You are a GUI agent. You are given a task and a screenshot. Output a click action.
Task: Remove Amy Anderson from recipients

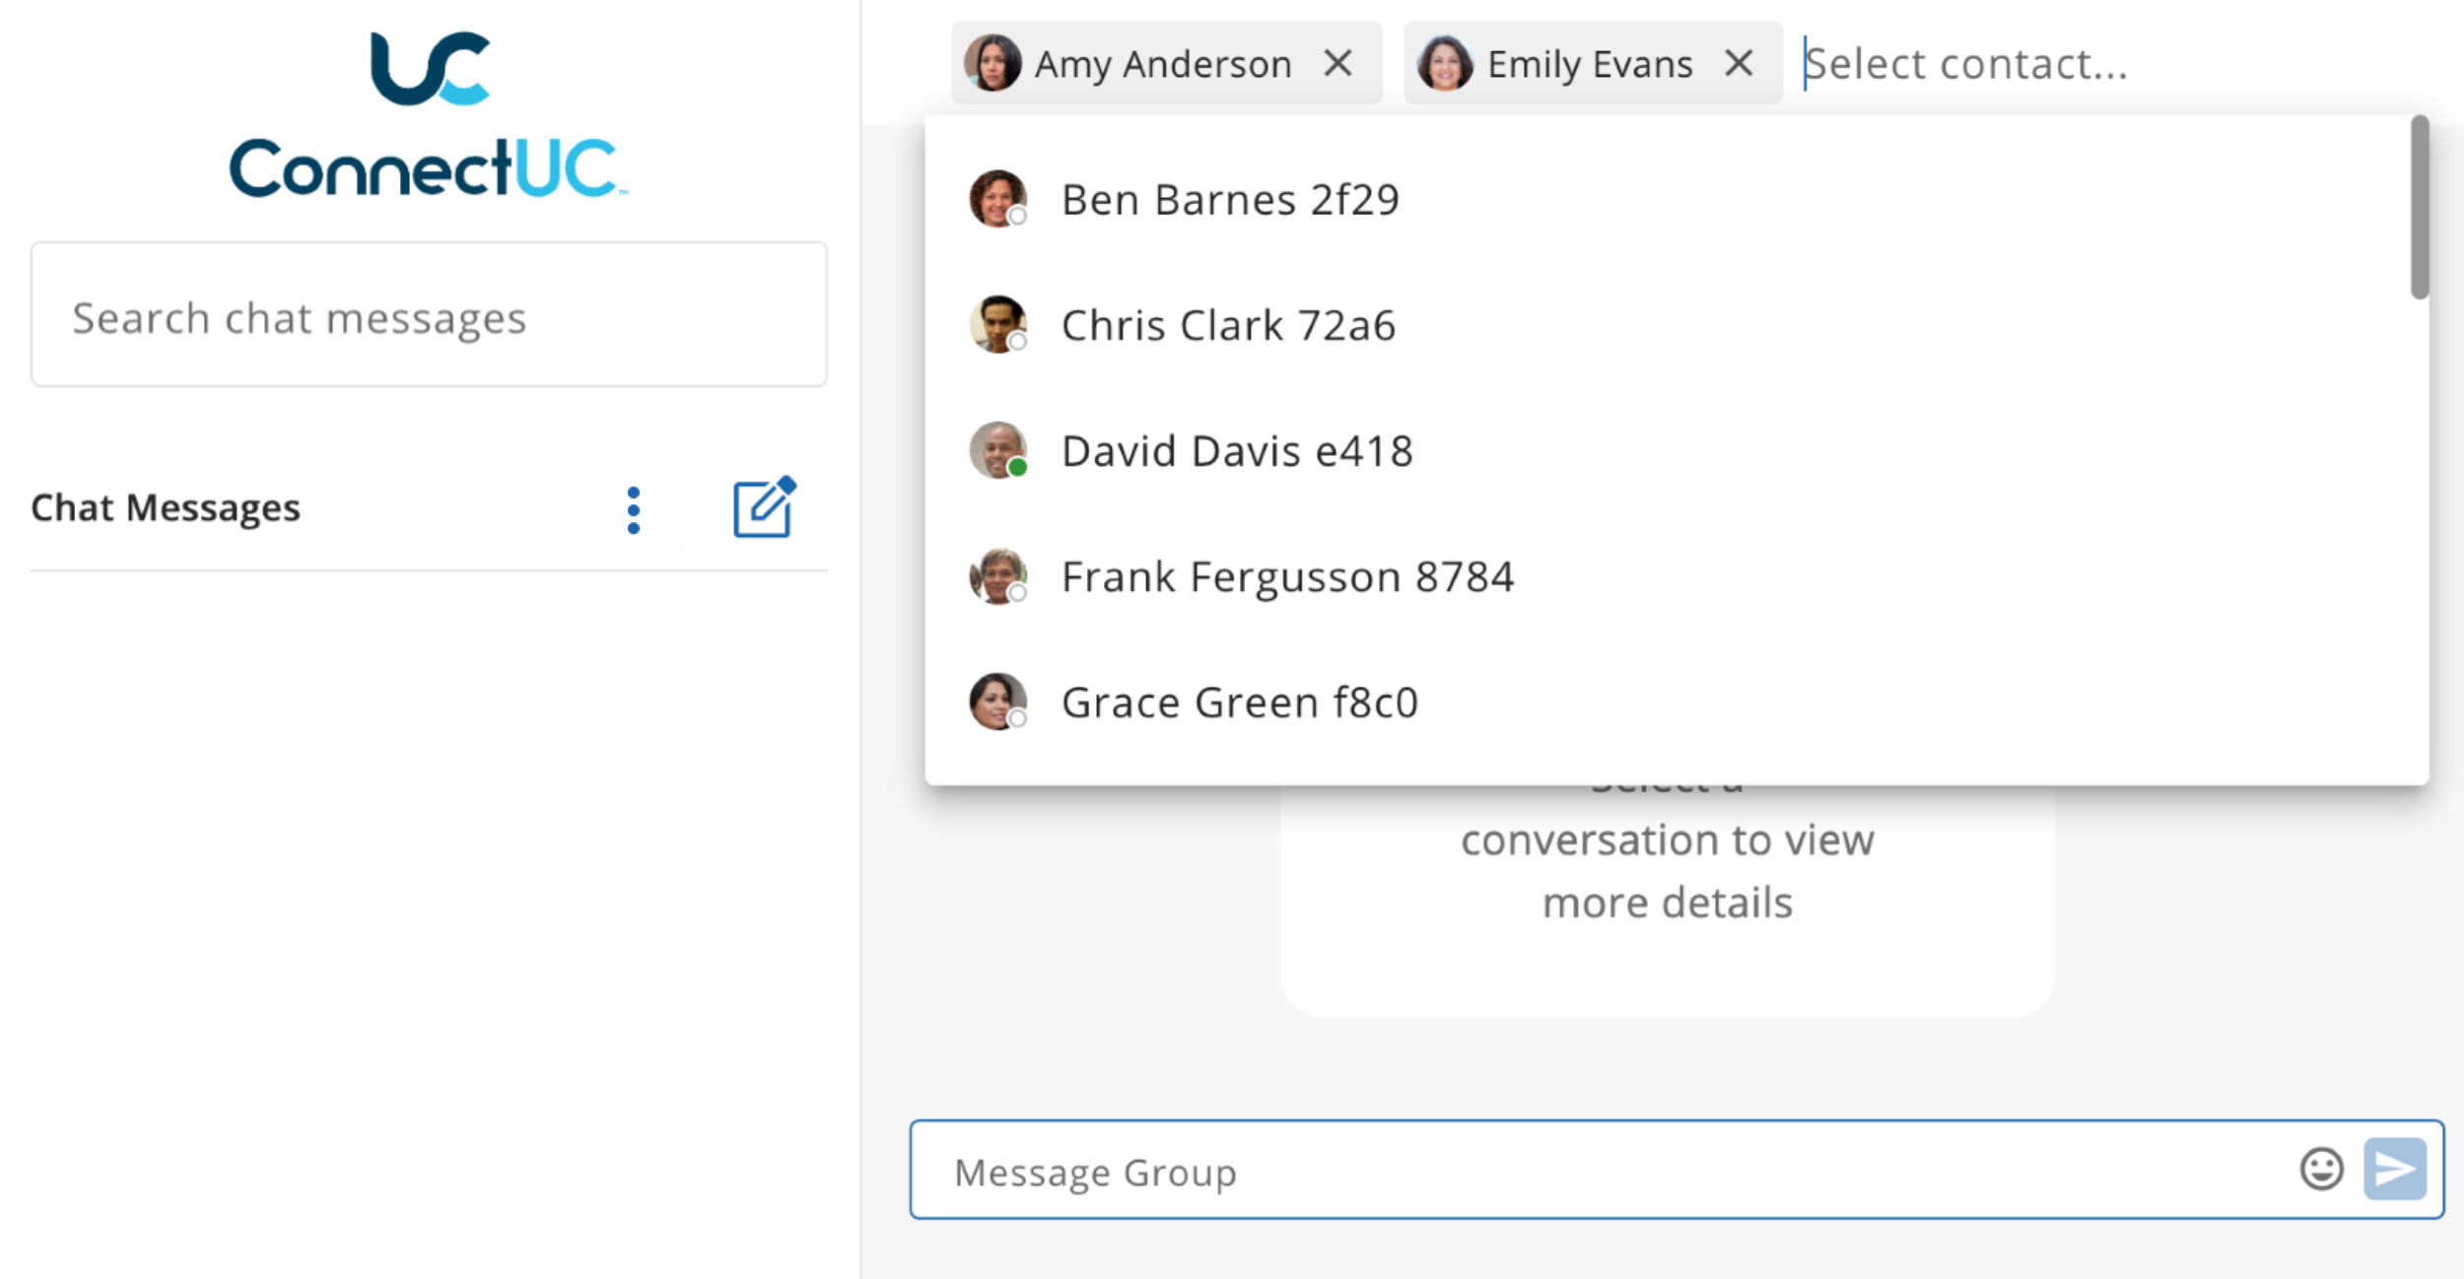click(x=1337, y=63)
